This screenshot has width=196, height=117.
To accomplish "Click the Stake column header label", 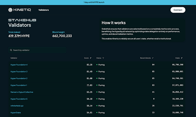I will [178, 58].
